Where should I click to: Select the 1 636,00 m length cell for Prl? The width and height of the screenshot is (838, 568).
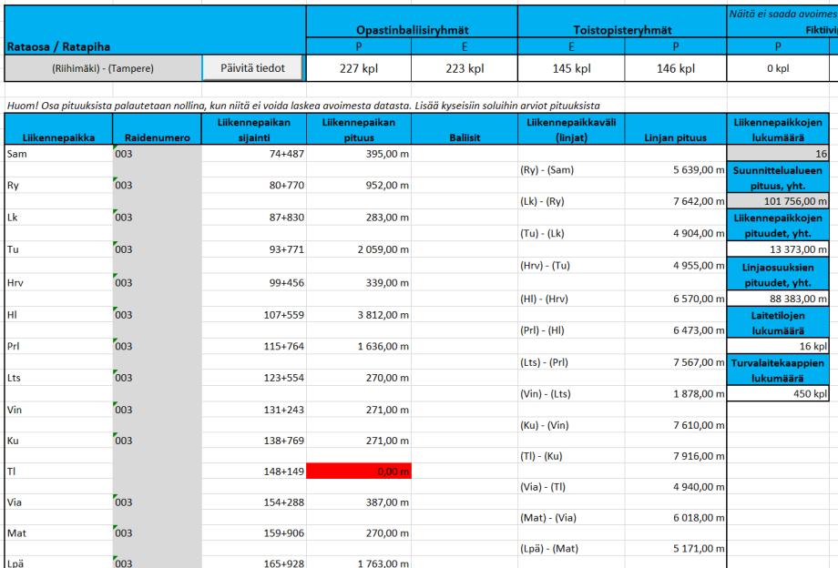tap(359, 346)
